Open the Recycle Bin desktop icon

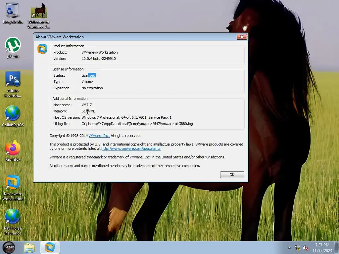tap(13, 13)
